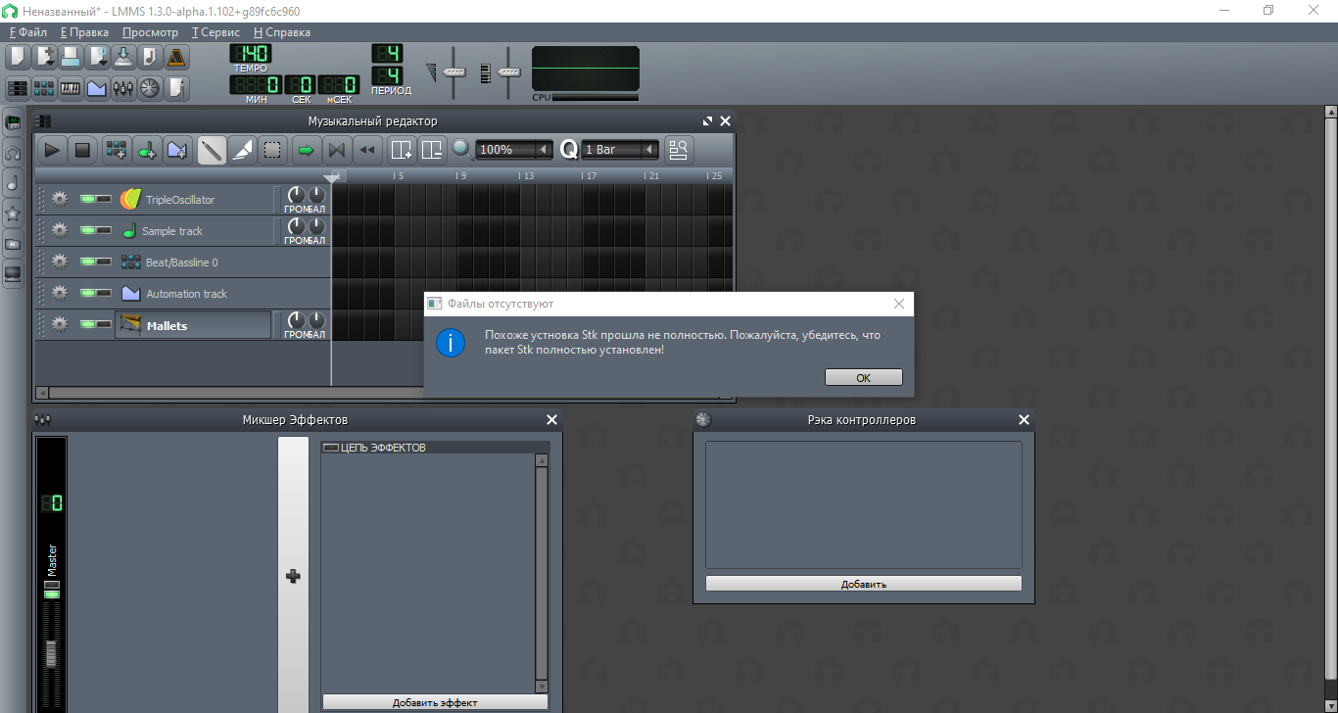Open My Samples headphones sidebar tab
1338x713 pixels.
pos(14,153)
